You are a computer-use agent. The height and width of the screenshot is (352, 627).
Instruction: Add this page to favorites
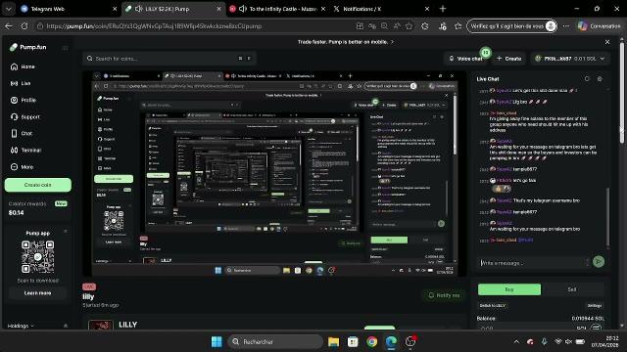coord(409,26)
